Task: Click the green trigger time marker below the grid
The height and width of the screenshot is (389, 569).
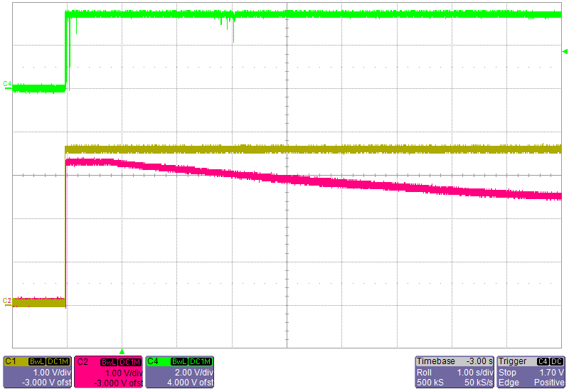Action: (x=122, y=351)
